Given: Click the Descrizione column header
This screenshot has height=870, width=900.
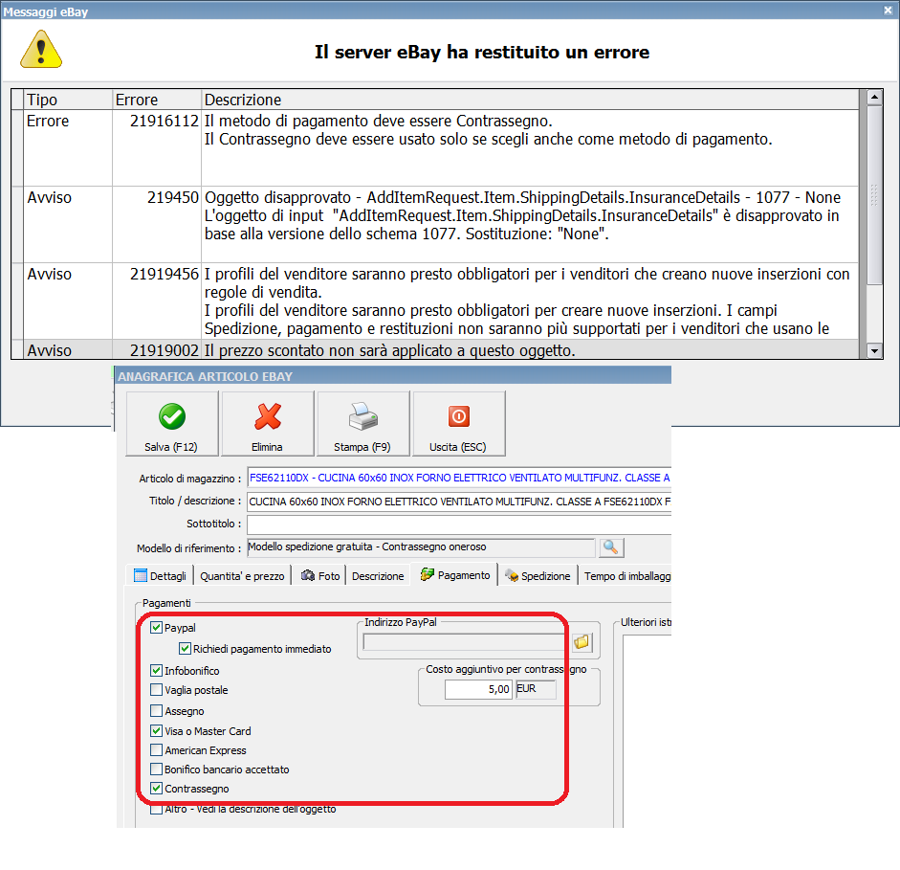Looking at the screenshot, I should coord(530,100).
